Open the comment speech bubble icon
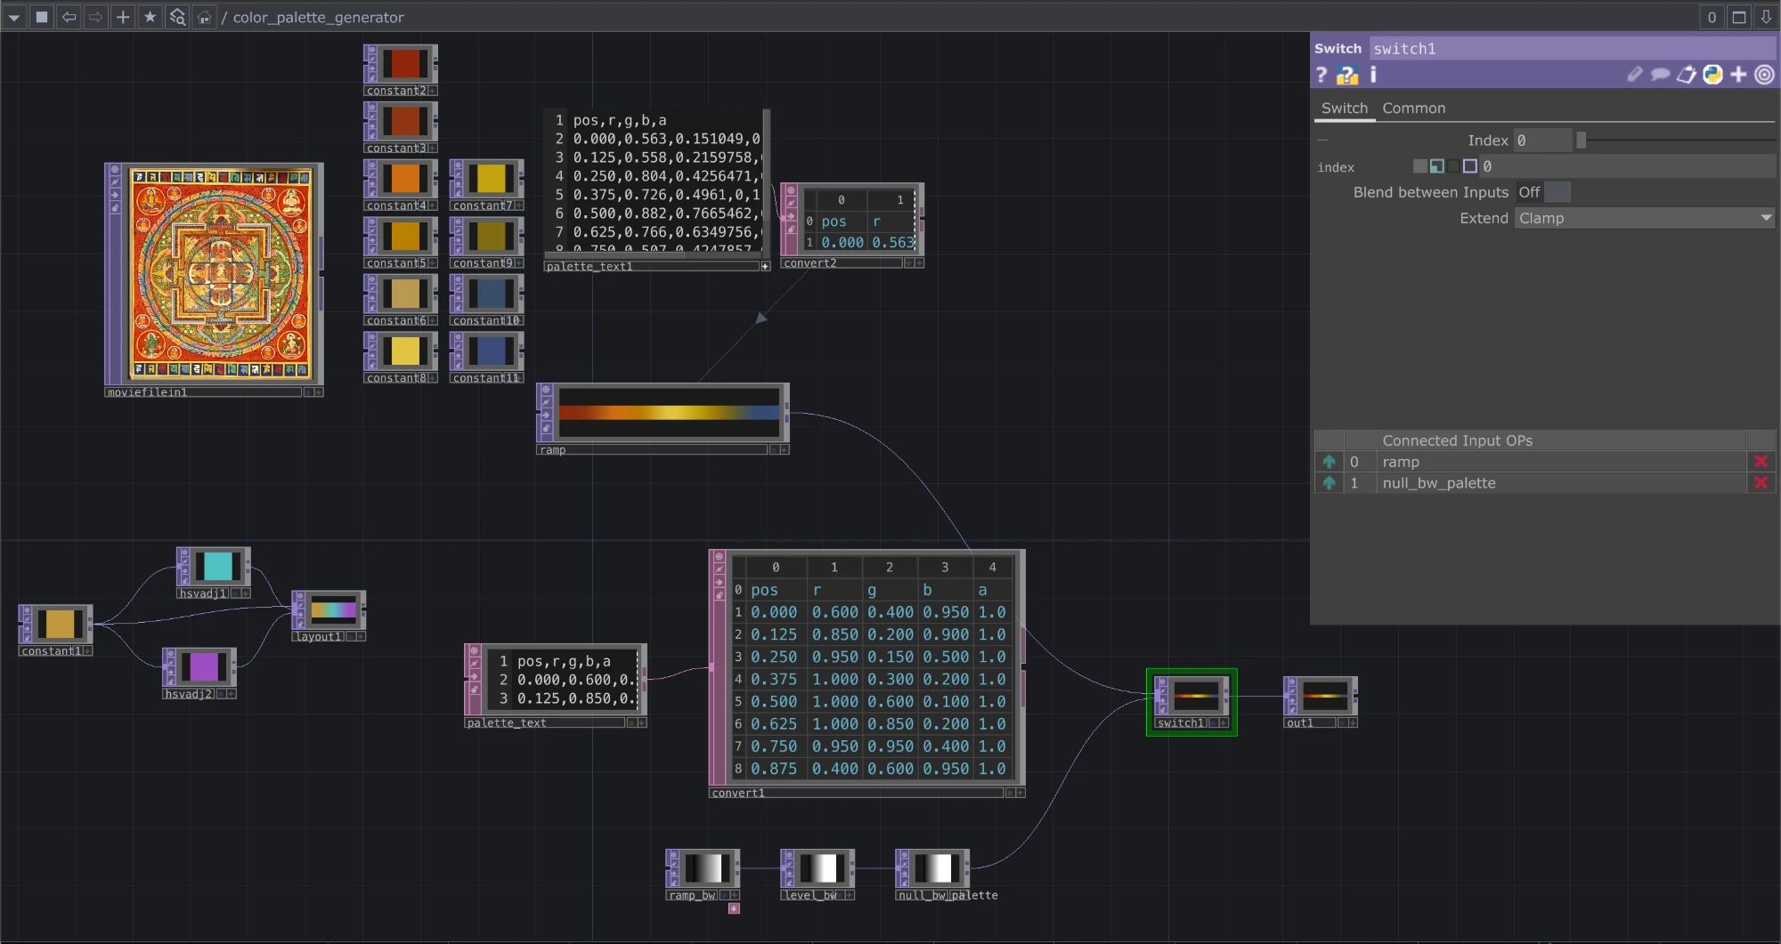This screenshot has height=944, width=1781. tap(1660, 75)
